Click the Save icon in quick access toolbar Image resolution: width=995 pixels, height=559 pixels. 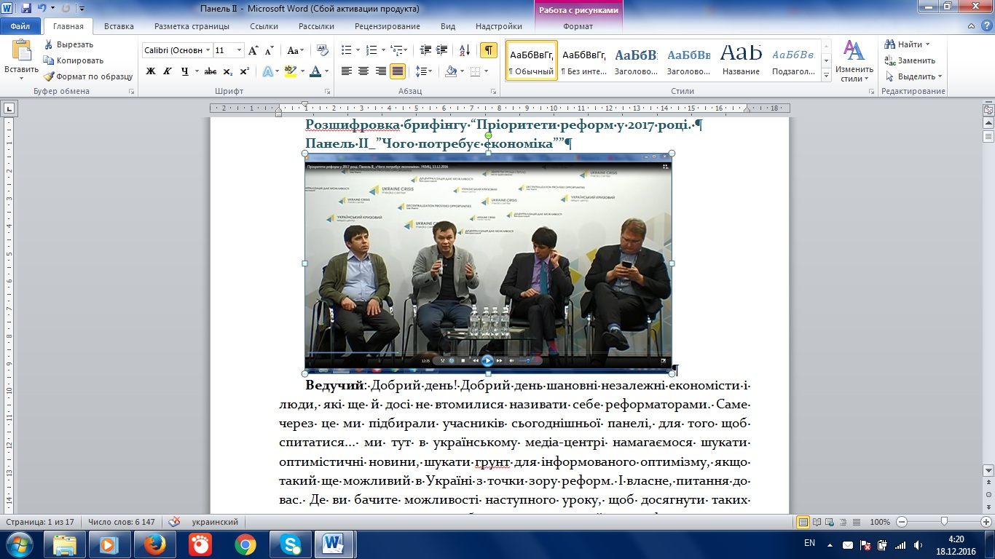tap(26, 9)
